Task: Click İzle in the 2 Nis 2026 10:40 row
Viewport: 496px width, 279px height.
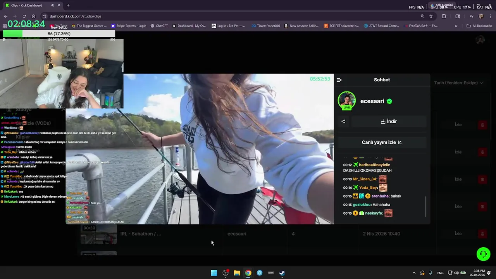Action: click(x=458, y=234)
